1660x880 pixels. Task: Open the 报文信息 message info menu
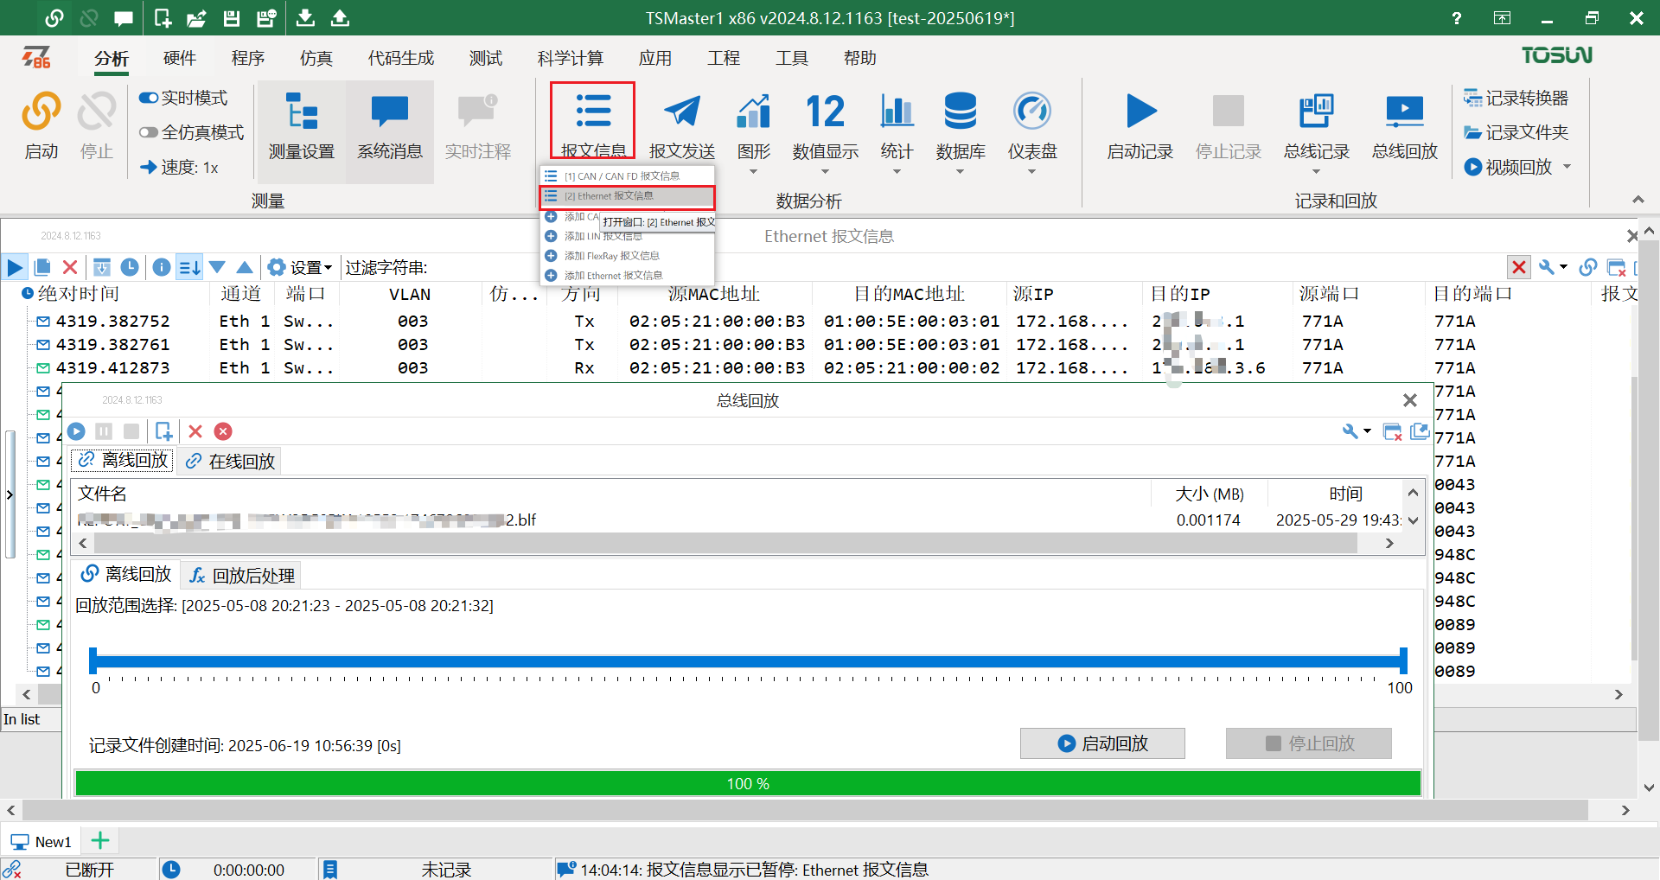(x=593, y=125)
